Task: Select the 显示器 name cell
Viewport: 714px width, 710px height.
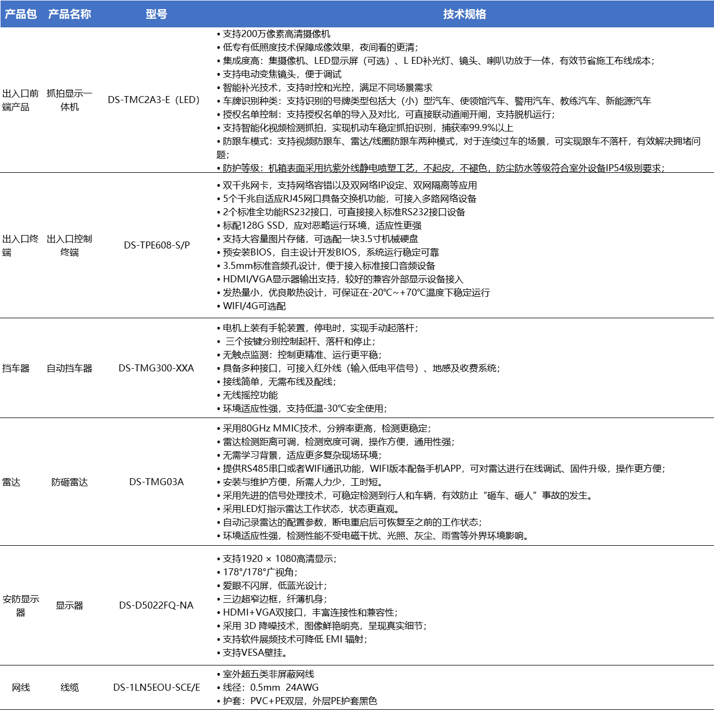Action: click(x=69, y=605)
